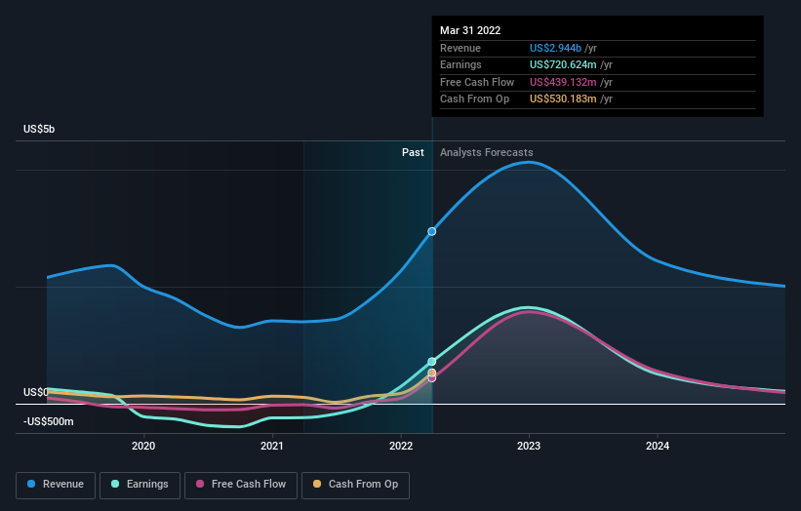Click the US$439.132m free cash flow value

[x=563, y=82]
